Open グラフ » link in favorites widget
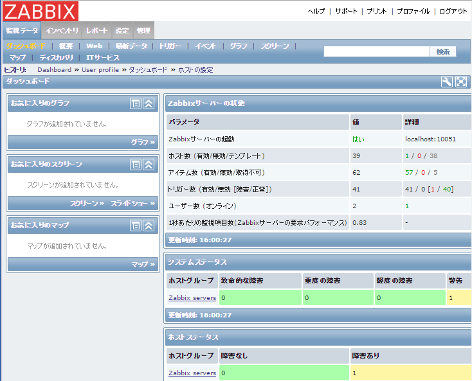The height and width of the screenshot is (381, 472). tap(143, 142)
